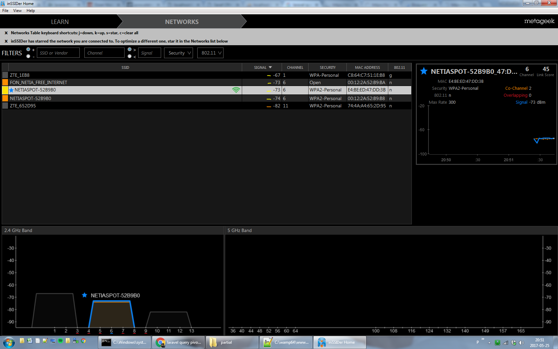This screenshot has height=349, width=558.
Task: Click gray color swatch of ZTE_1EB8 row
Action: 5,75
